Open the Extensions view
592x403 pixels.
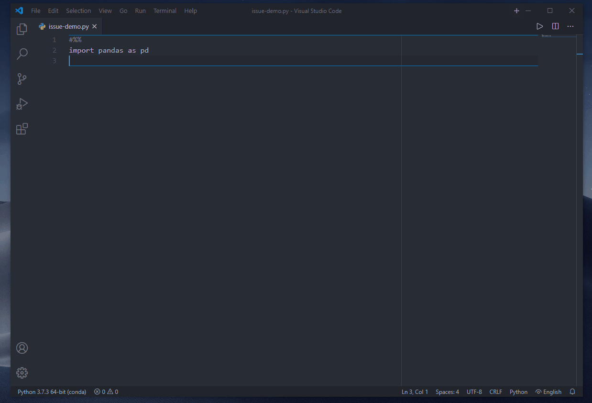pos(22,129)
